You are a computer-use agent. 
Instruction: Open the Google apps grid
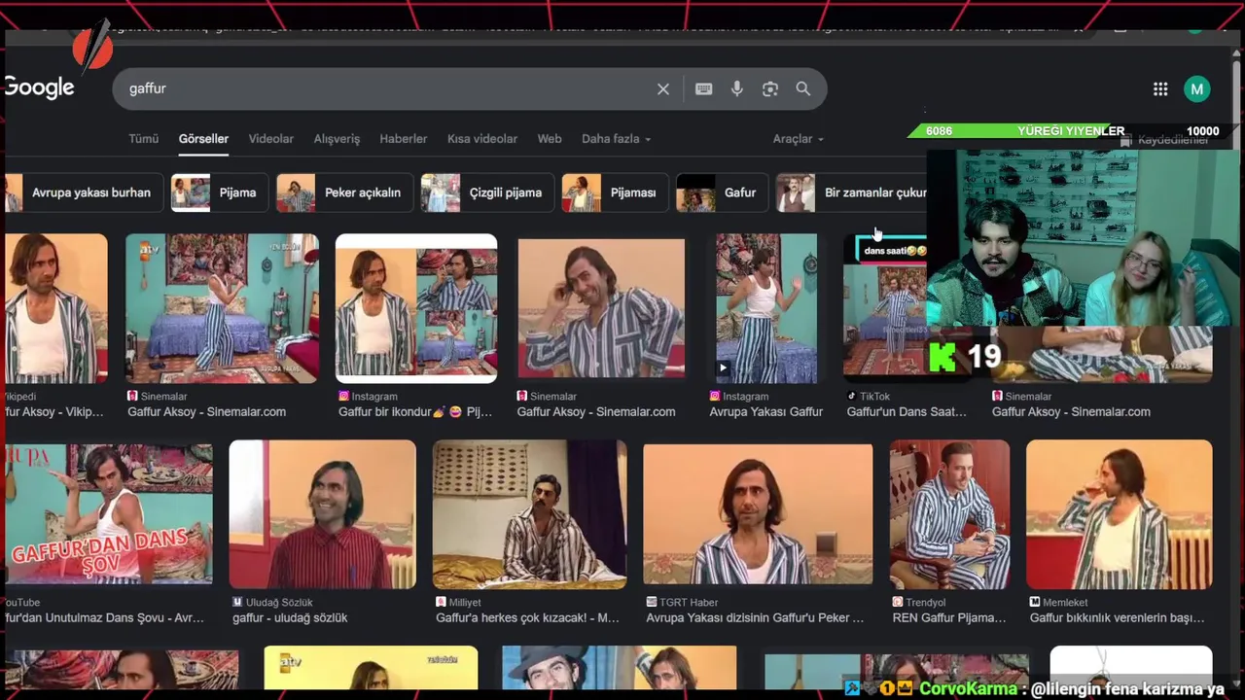coord(1160,89)
